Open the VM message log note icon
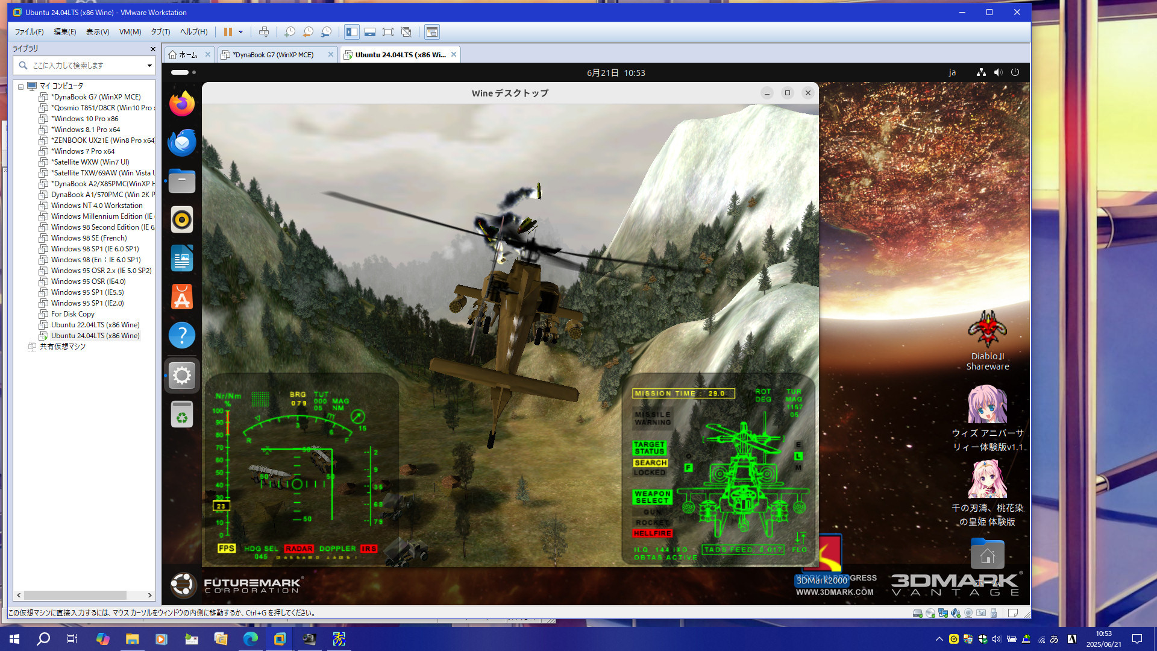 (x=1013, y=613)
